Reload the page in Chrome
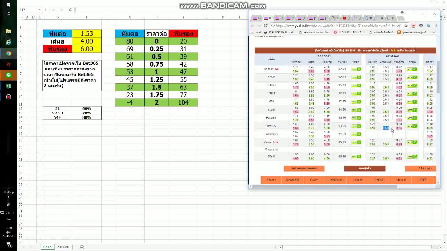 [x=266, y=25]
